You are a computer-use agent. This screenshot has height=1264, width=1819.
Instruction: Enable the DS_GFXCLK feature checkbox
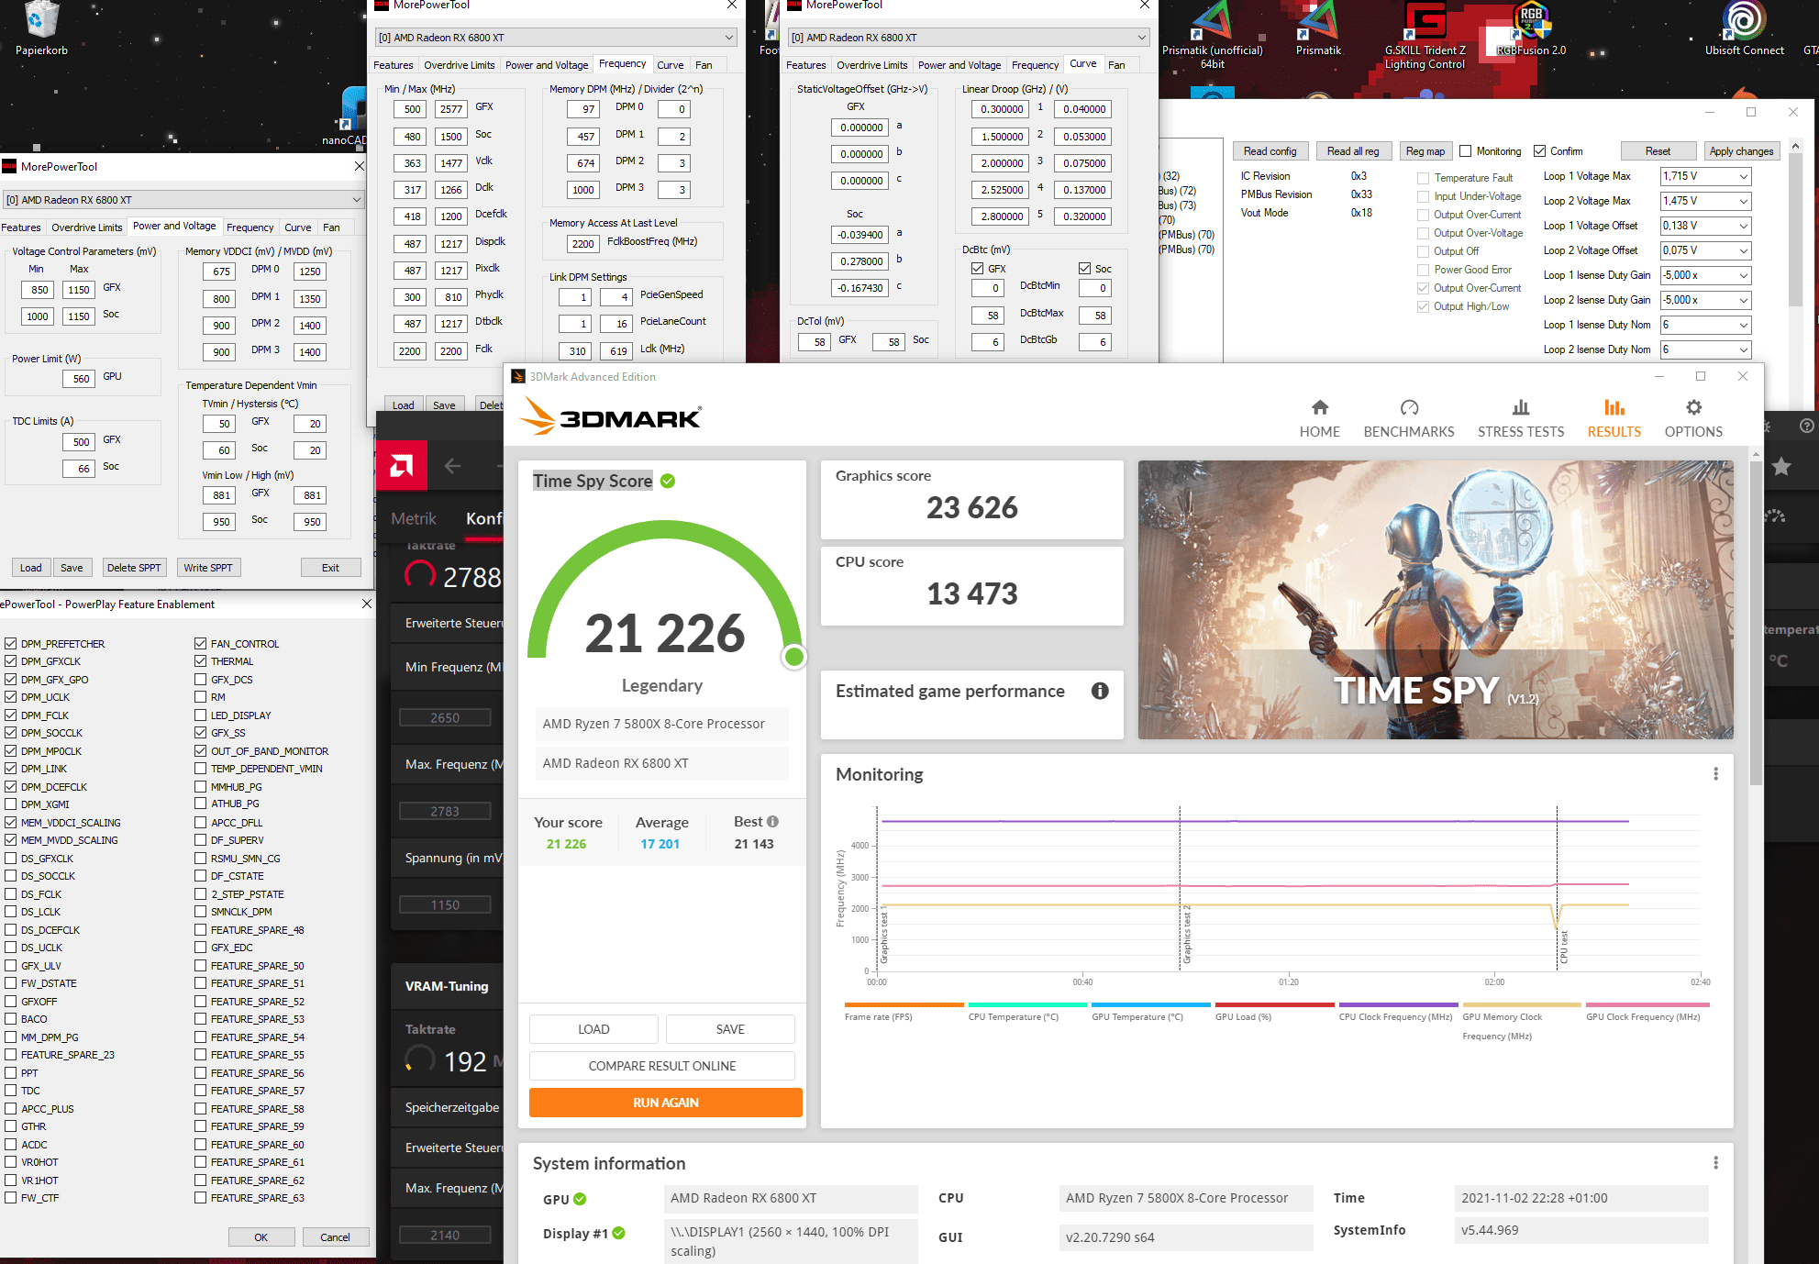click(x=11, y=859)
